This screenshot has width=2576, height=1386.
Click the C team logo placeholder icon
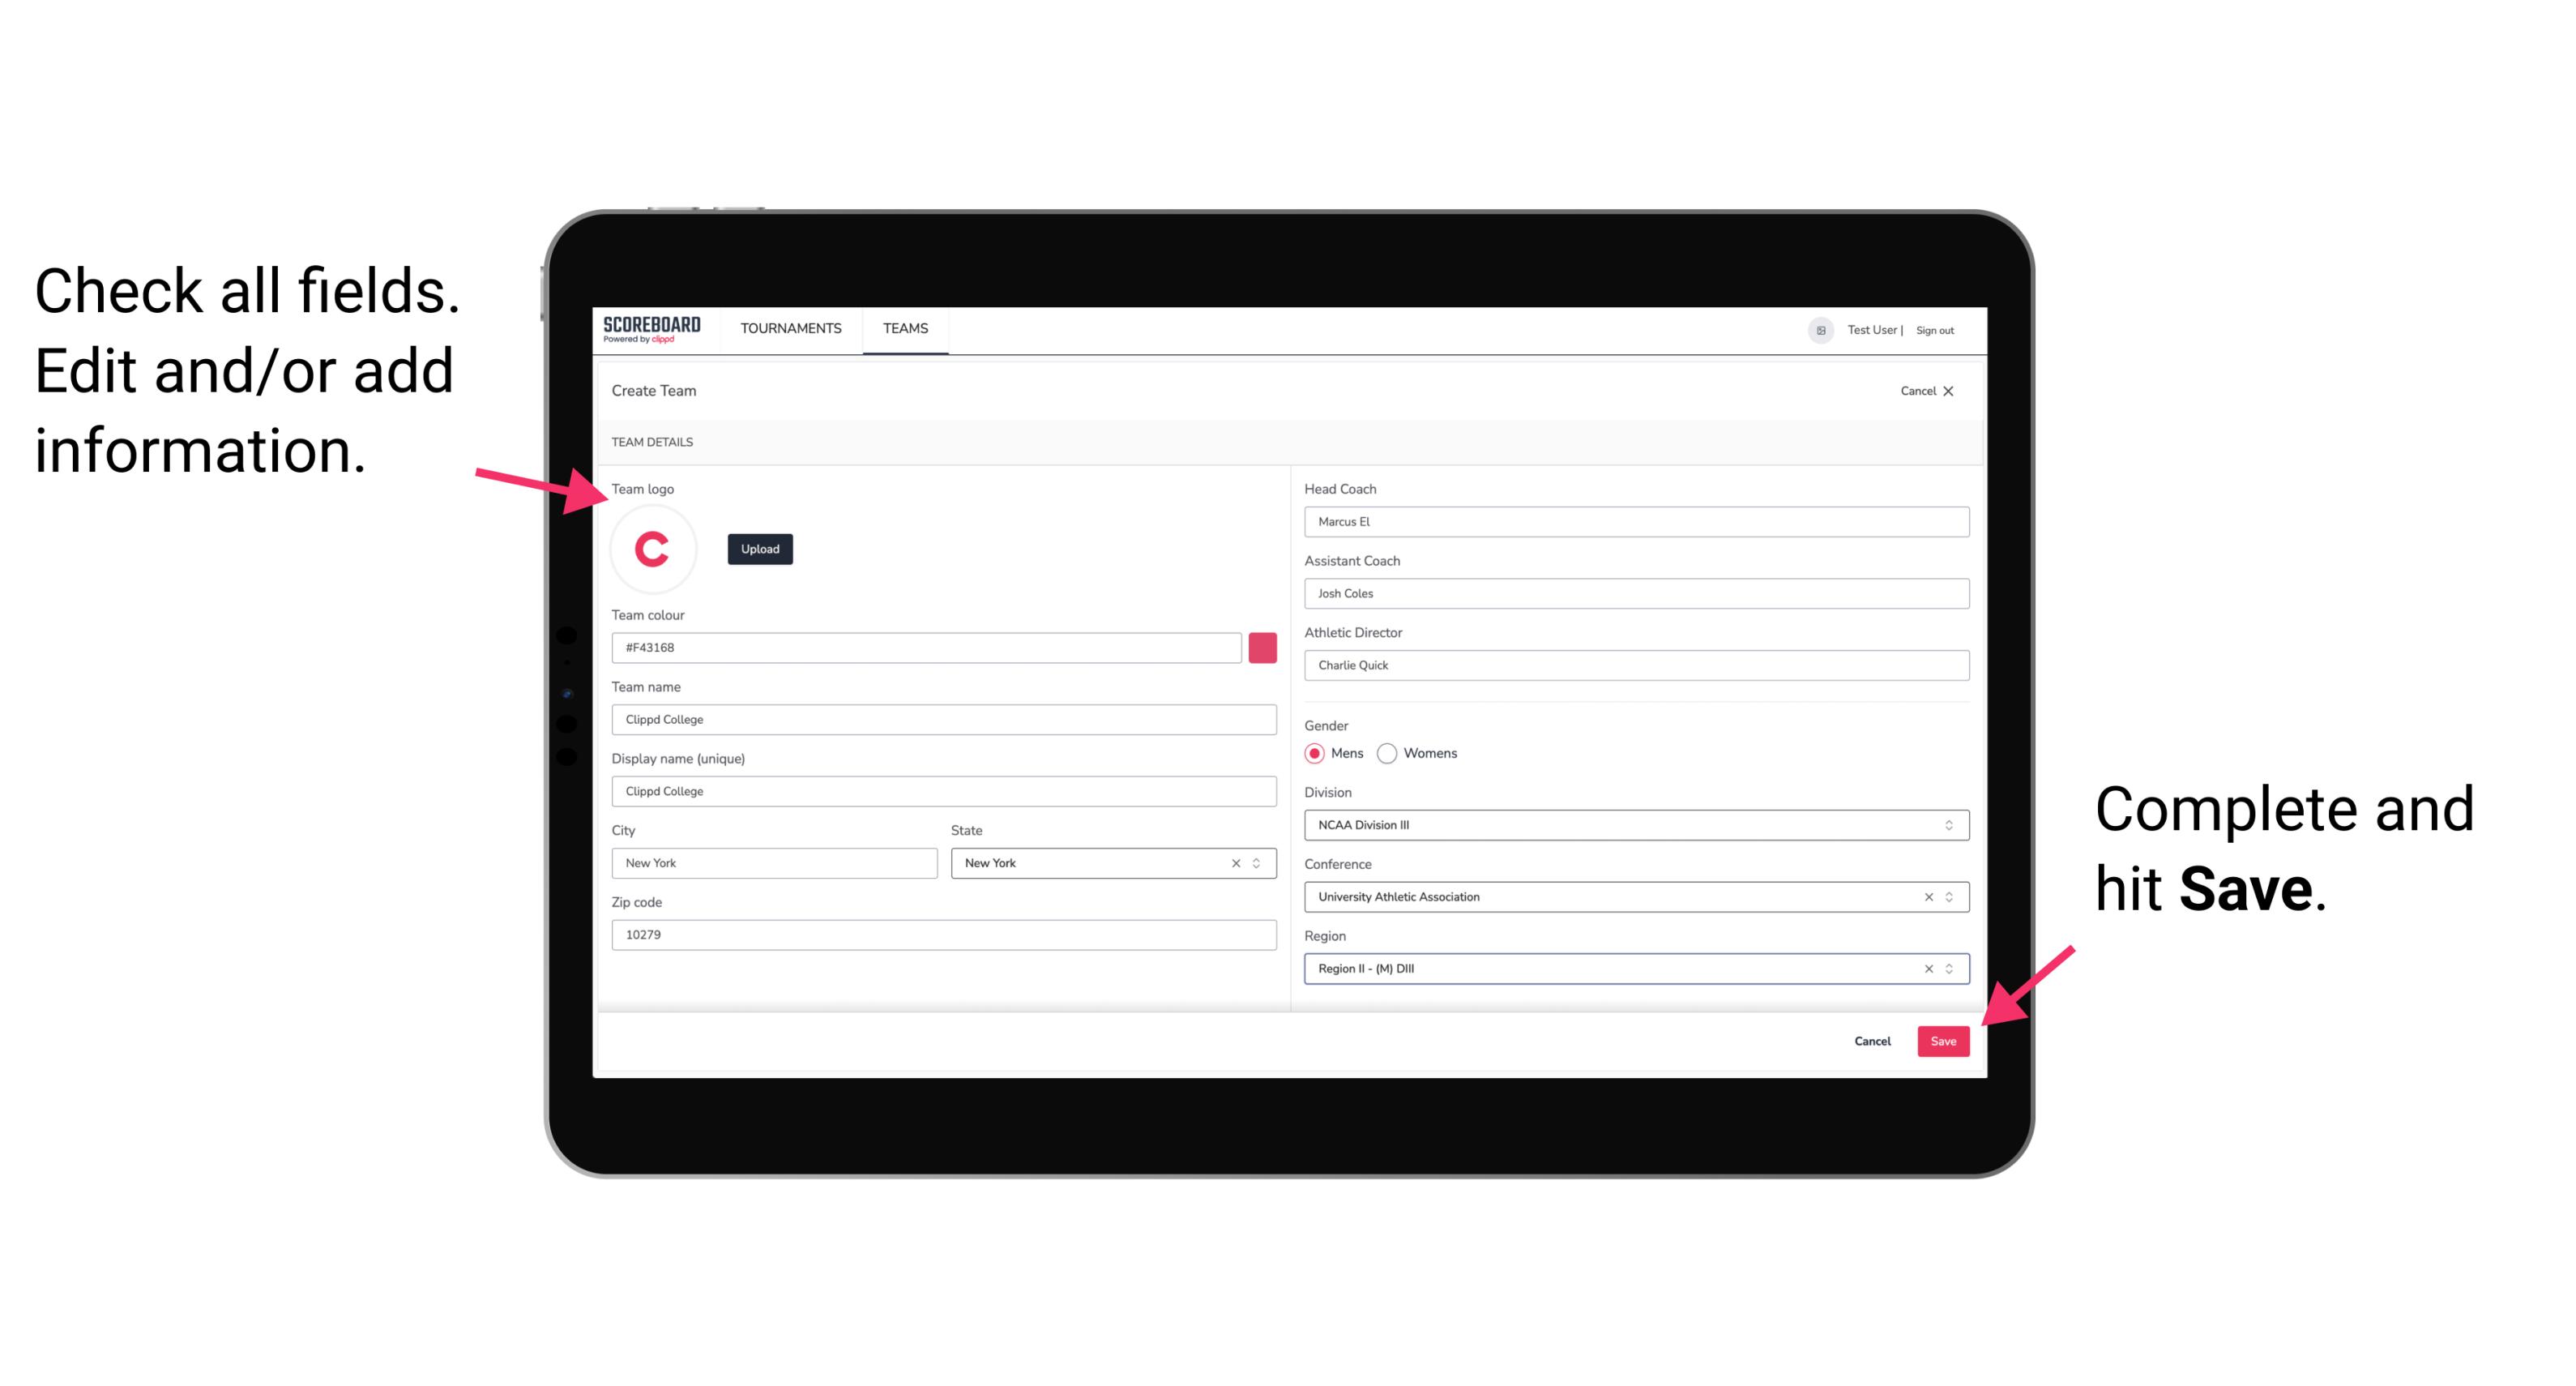[653, 550]
